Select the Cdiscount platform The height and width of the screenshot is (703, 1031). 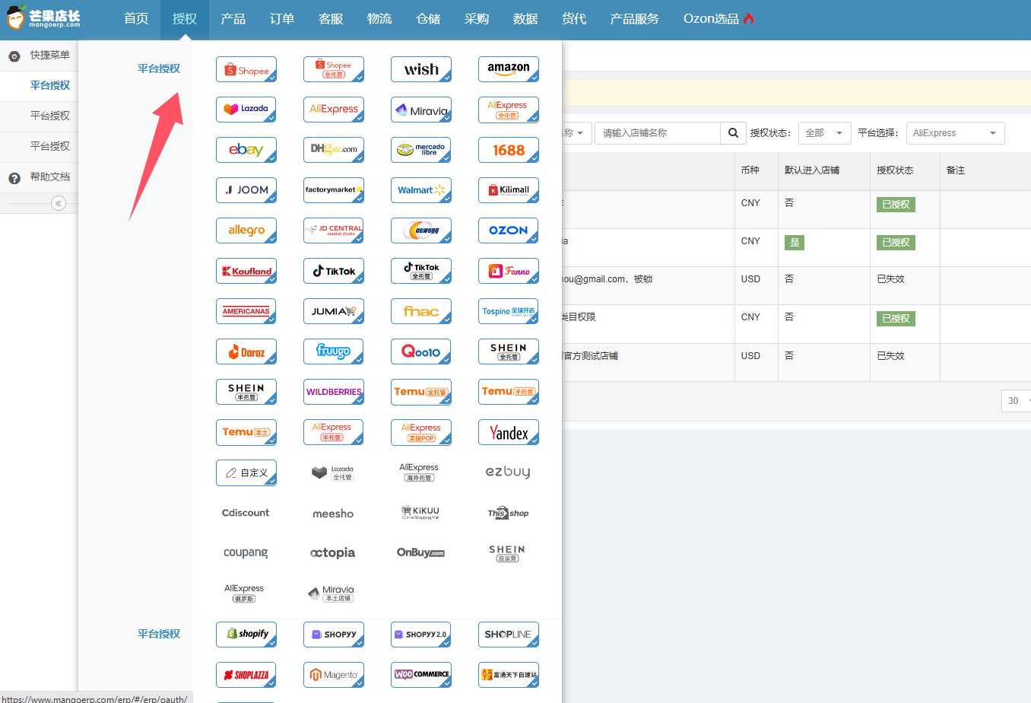pyautogui.click(x=246, y=513)
